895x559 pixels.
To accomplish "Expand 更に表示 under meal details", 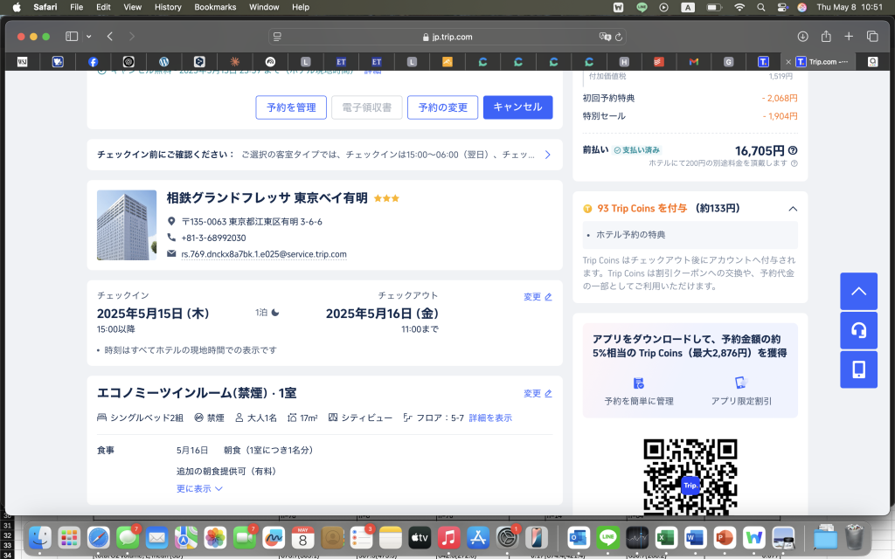I will pos(199,489).
